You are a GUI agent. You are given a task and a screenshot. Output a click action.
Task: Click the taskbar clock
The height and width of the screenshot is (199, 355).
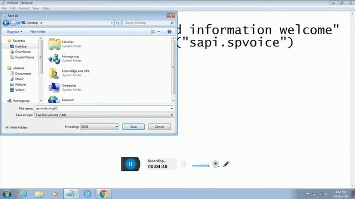[x=341, y=194]
